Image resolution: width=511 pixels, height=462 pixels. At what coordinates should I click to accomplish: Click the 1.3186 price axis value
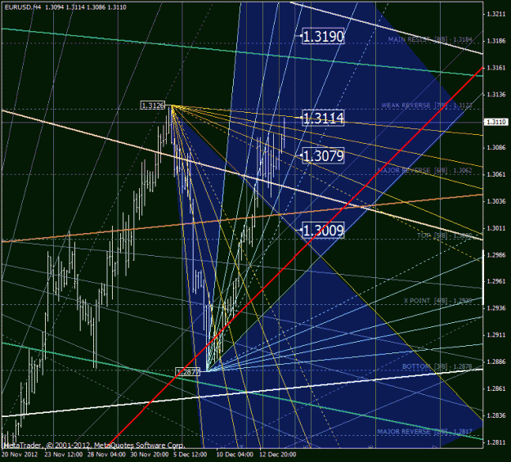coord(496,41)
